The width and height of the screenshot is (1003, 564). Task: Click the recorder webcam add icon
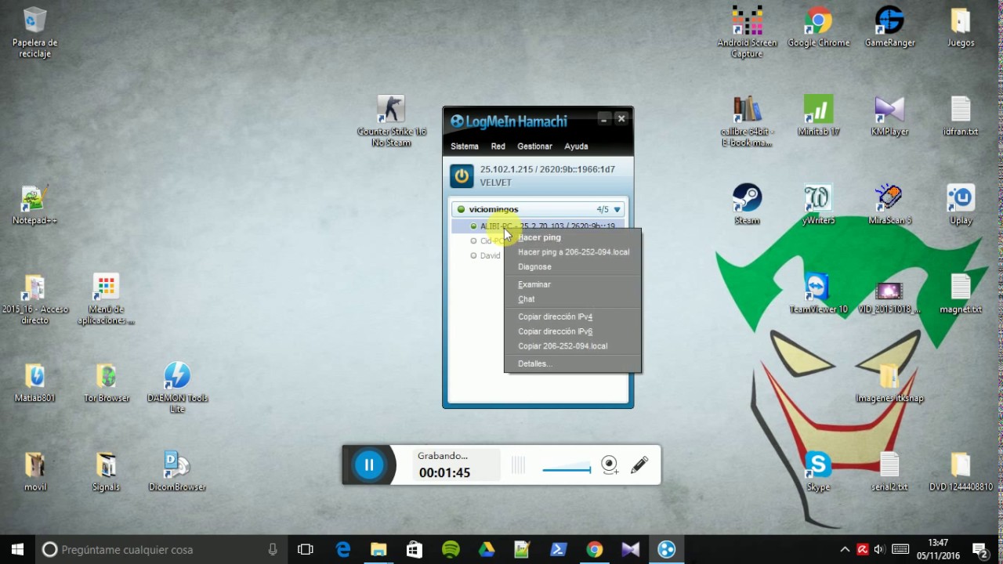(x=610, y=465)
